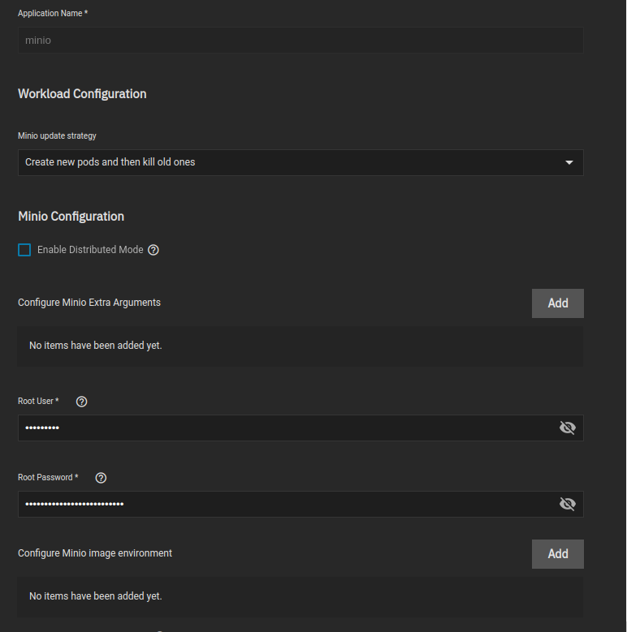Screen dimensions: 627x632
Task: Reveal the Root User value
Action: coord(567,428)
